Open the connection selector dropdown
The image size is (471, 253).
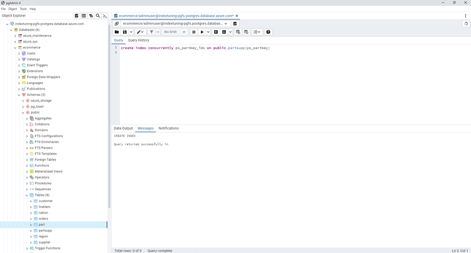point(176,24)
